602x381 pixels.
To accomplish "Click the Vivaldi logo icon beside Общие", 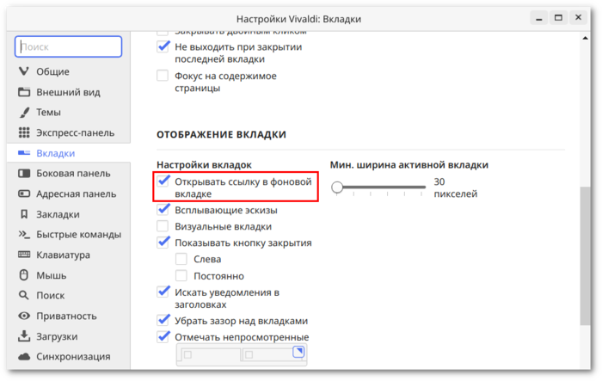I will (x=24, y=71).
